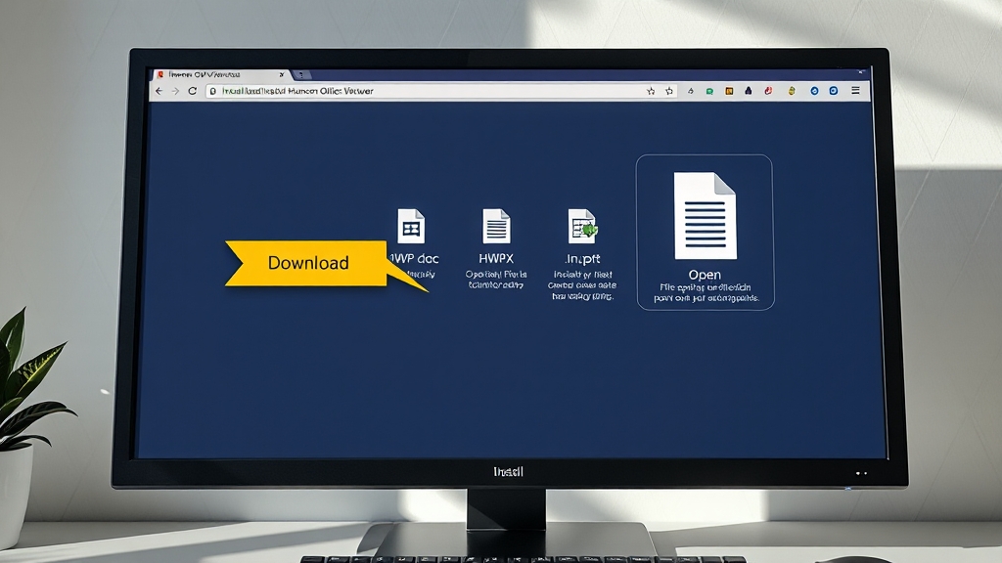Screen dimensions: 1002x563
Task: Select the presentation file icon with green badge
Action: coord(582,226)
